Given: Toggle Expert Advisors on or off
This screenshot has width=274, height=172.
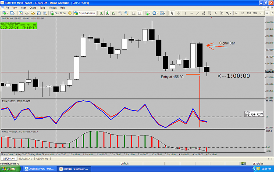Looking at the screenshot, I should coord(85,13).
